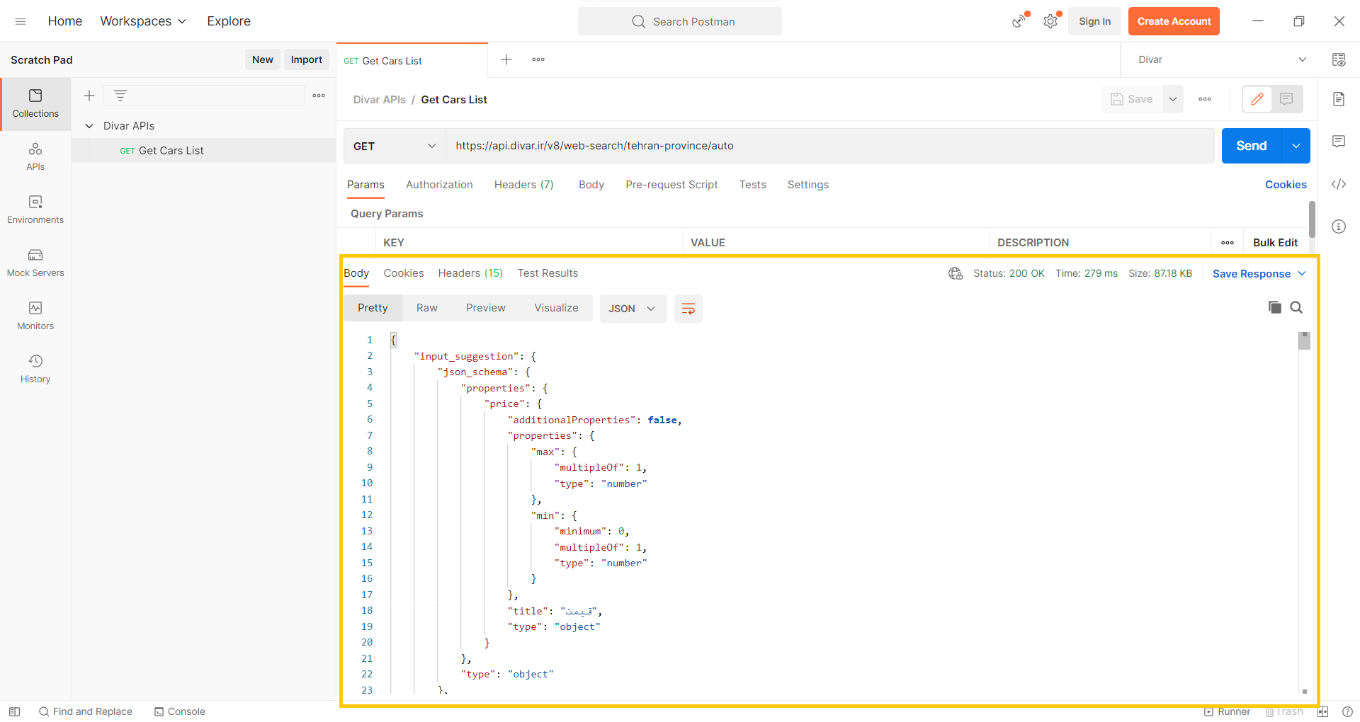Copy response body to clipboard
1360x722 pixels.
[x=1275, y=307]
